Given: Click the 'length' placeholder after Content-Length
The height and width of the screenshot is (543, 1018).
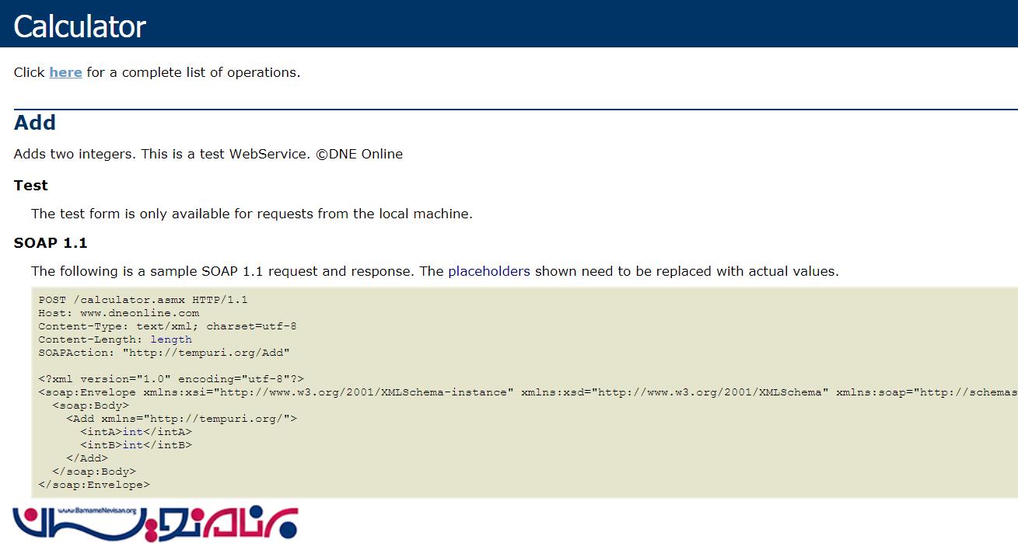Looking at the screenshot, I should (171, 339).
